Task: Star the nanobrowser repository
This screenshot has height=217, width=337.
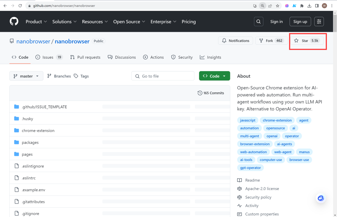Action: (305, 41)
